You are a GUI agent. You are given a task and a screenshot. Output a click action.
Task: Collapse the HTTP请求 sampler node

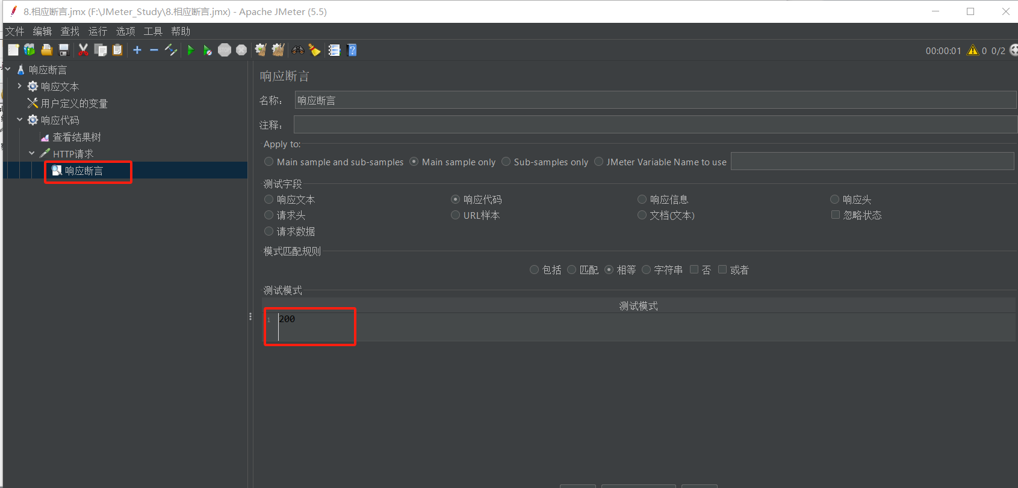32,154
